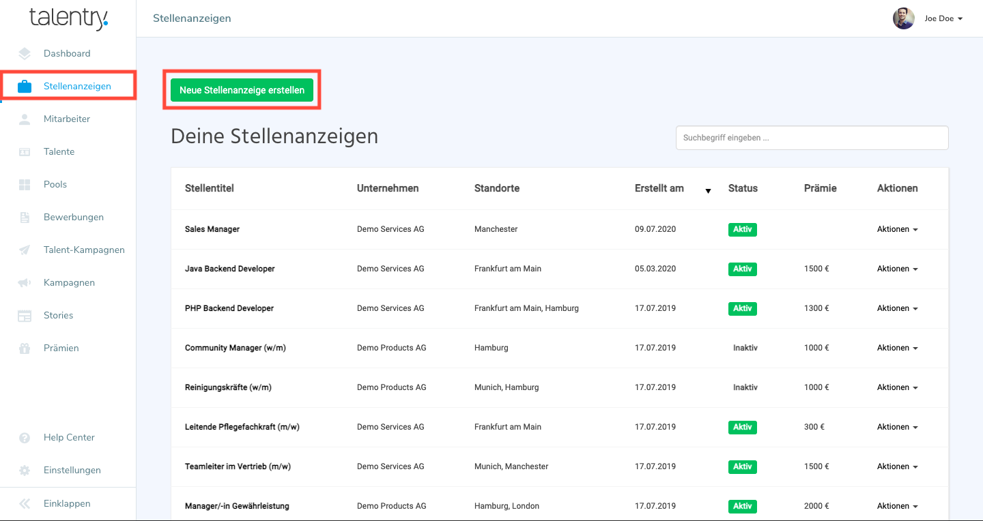Click the Mitarbeiter person icon
983x521 pixels.
pos(25,119)
